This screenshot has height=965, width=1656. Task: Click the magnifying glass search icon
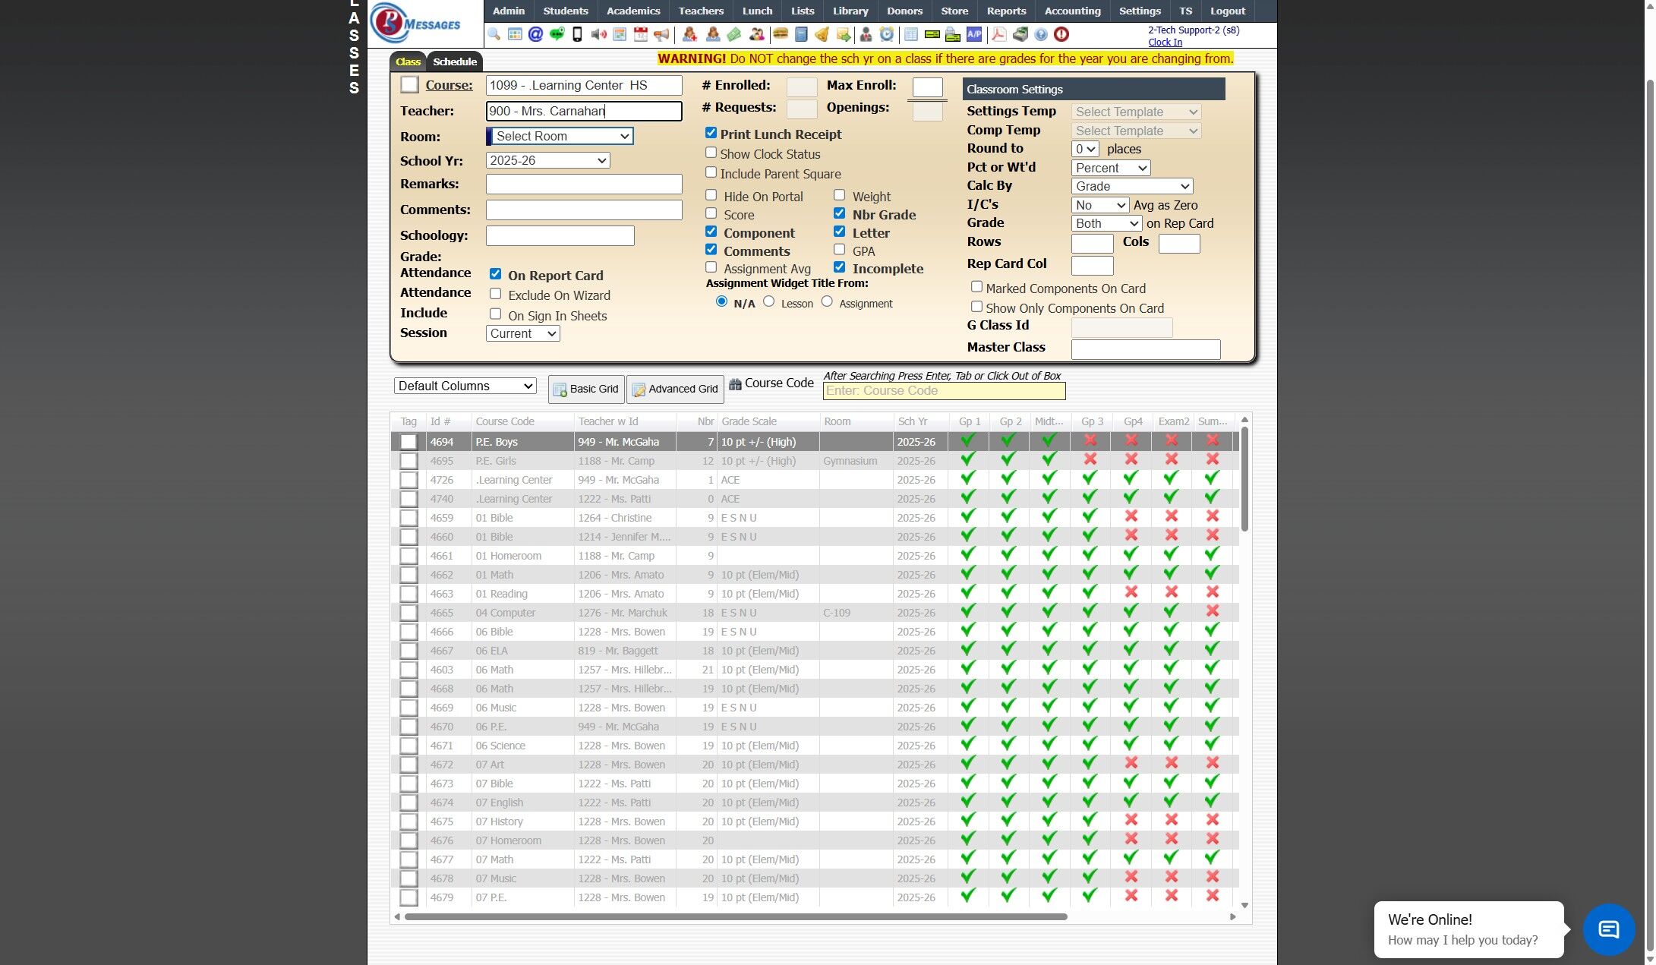(494, 34)
